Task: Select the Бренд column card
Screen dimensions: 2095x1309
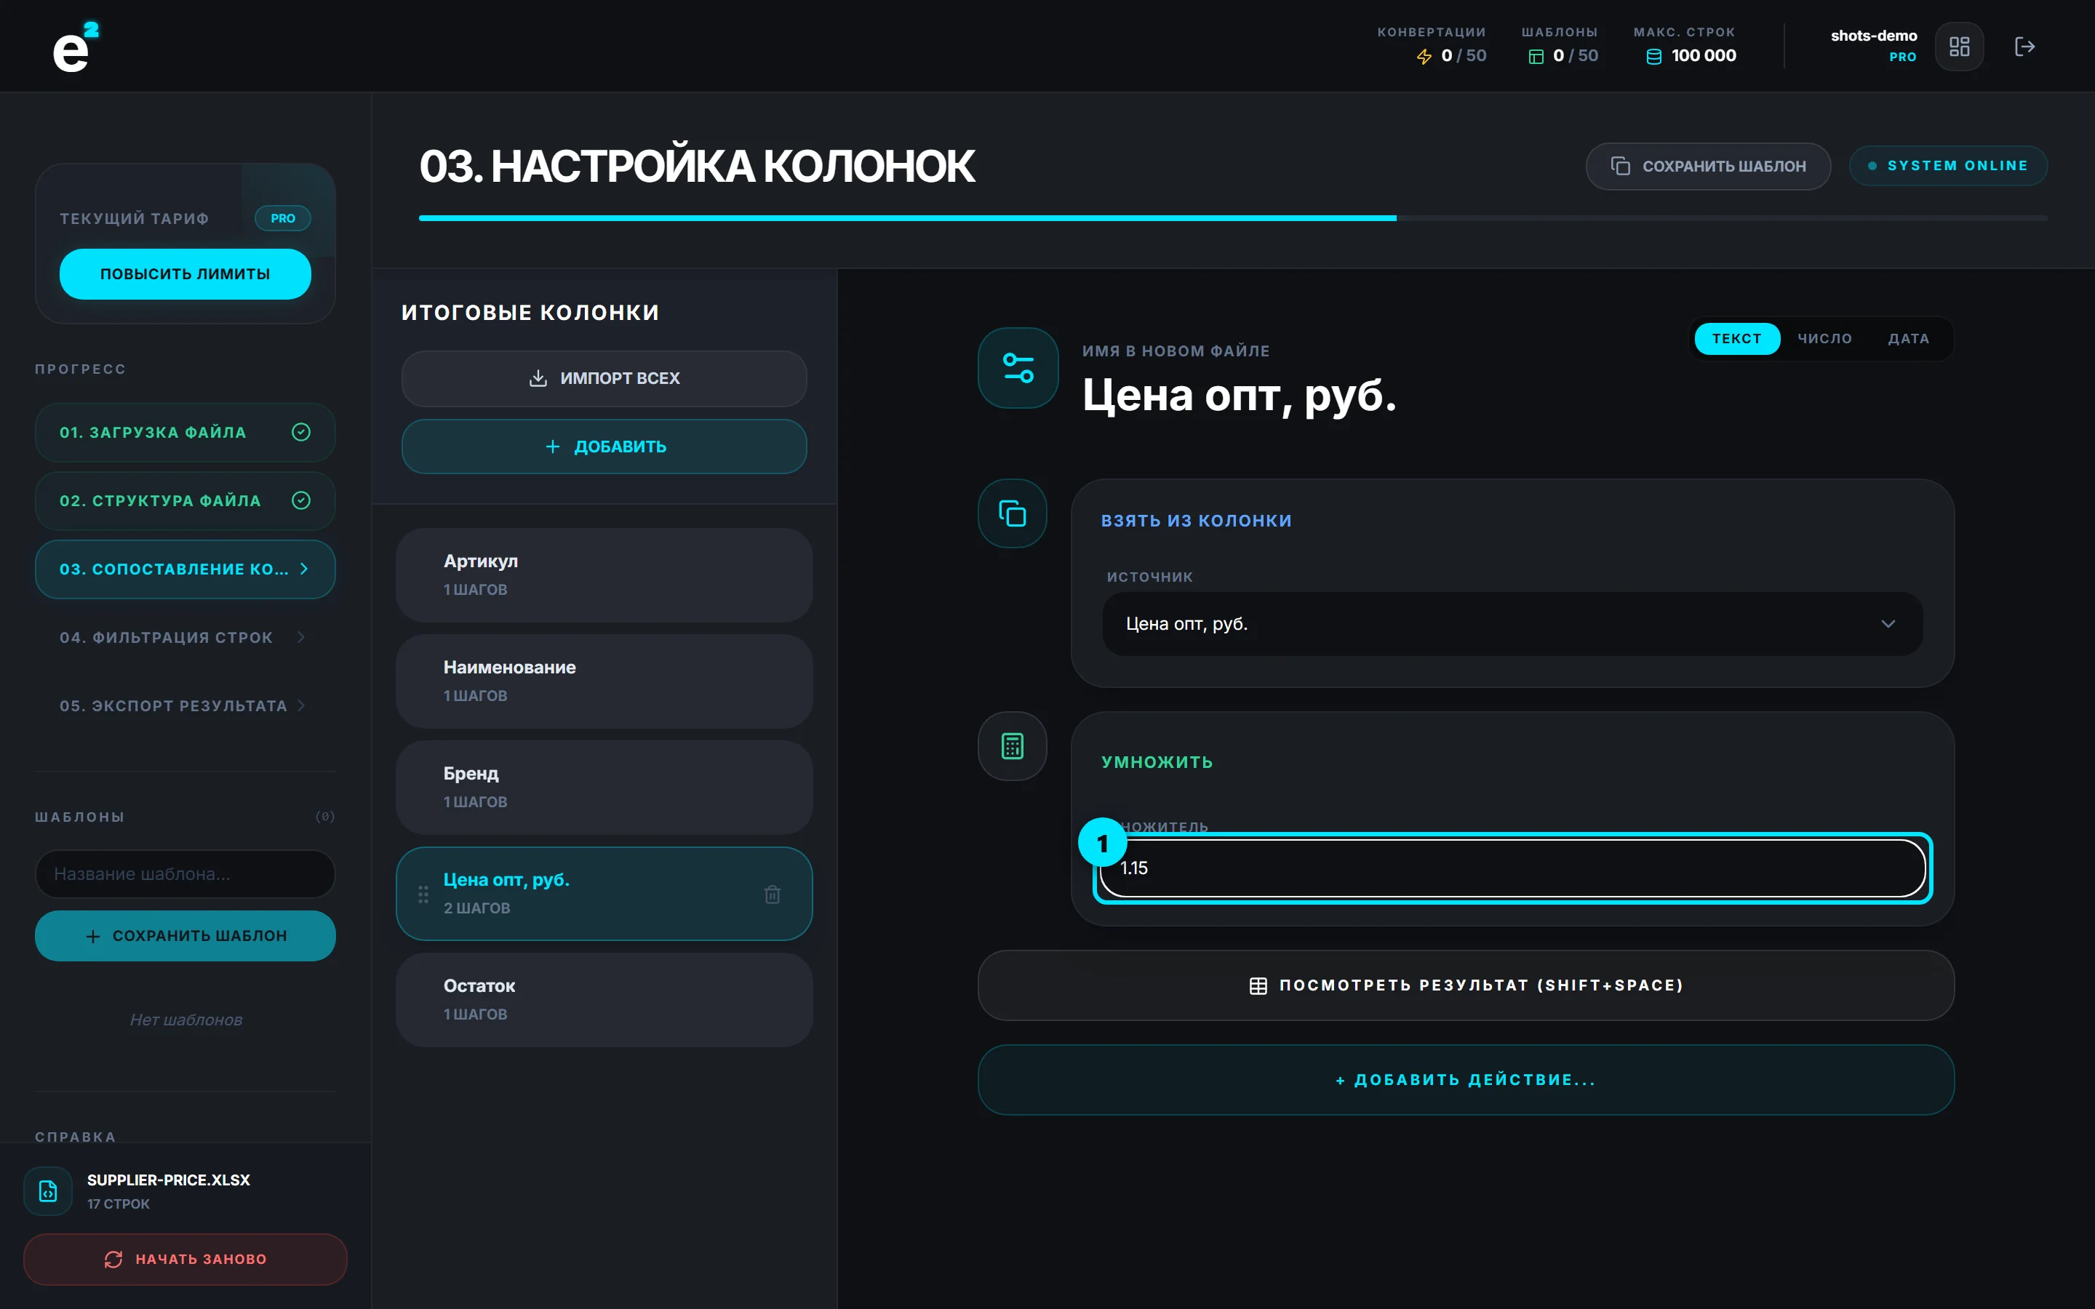Action: [604, 788]
